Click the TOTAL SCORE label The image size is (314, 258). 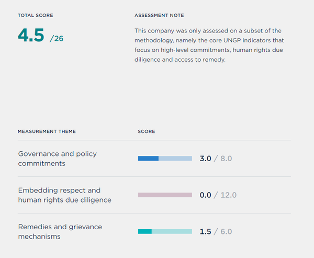coord(36,16)
